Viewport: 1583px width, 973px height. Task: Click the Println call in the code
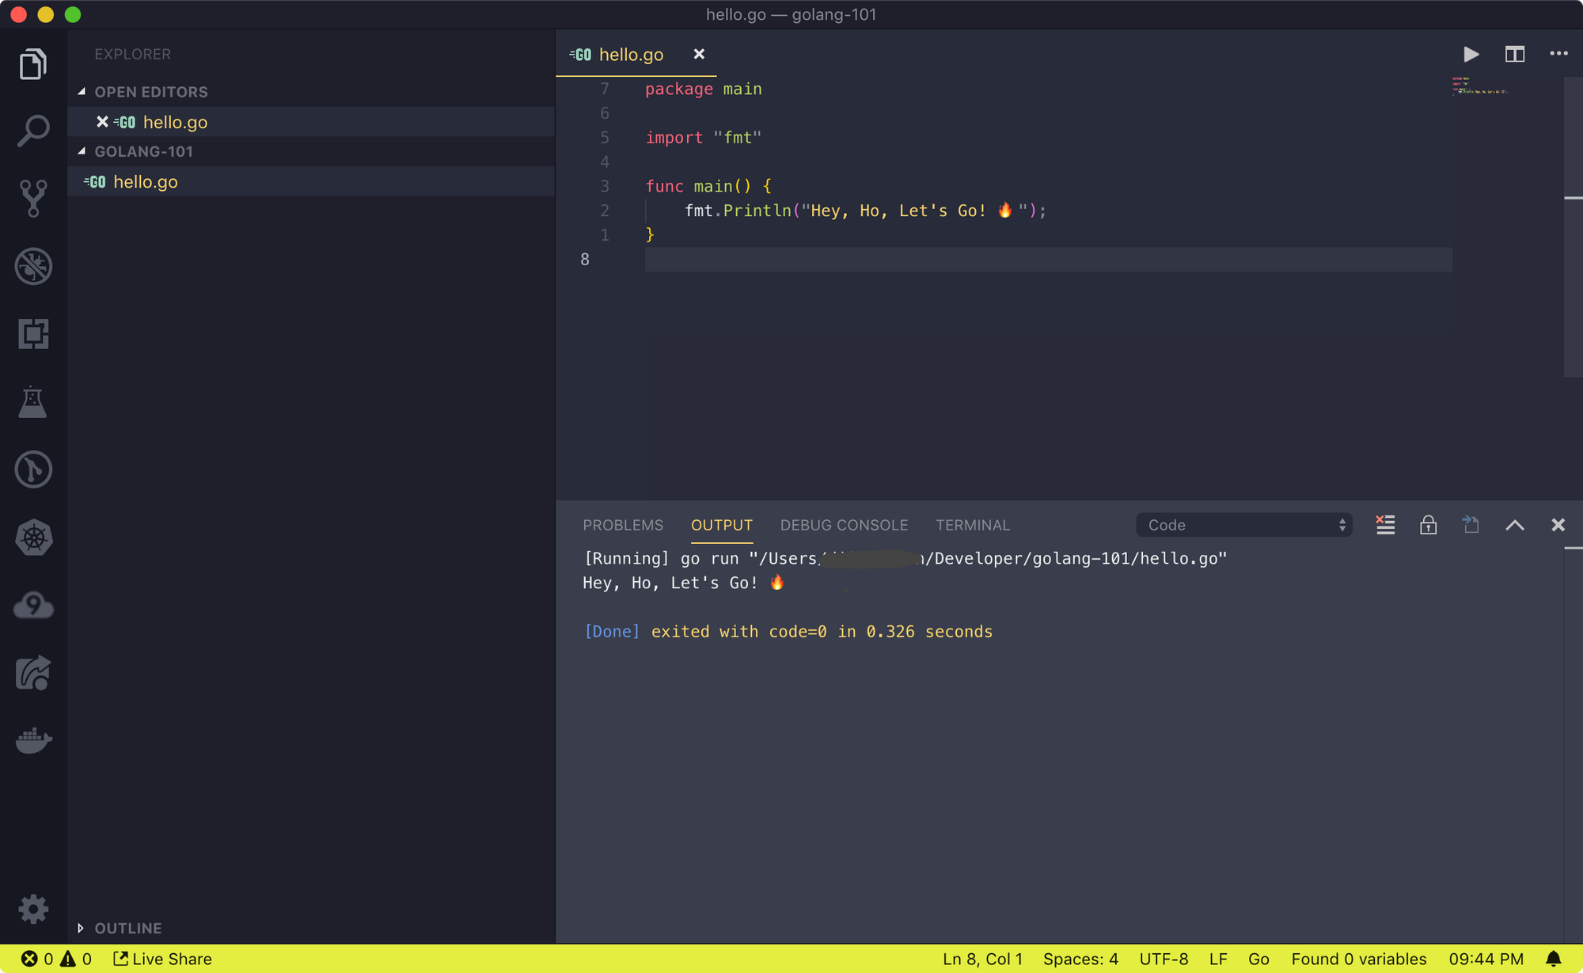point(757,211)
